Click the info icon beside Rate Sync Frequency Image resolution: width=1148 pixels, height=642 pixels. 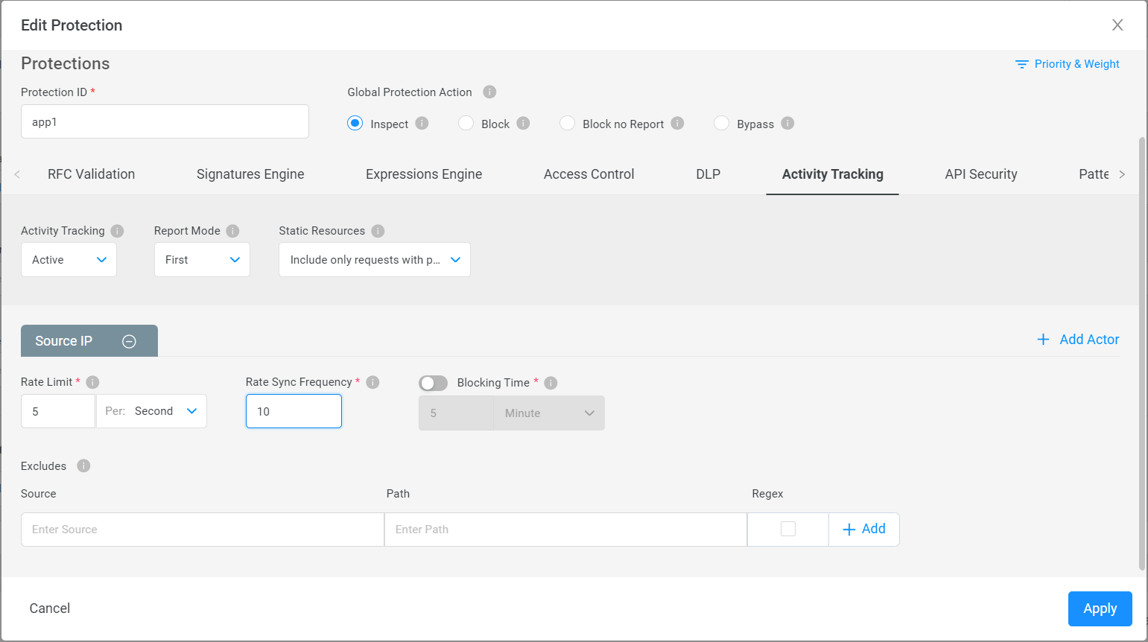click(x=372, y=382)
